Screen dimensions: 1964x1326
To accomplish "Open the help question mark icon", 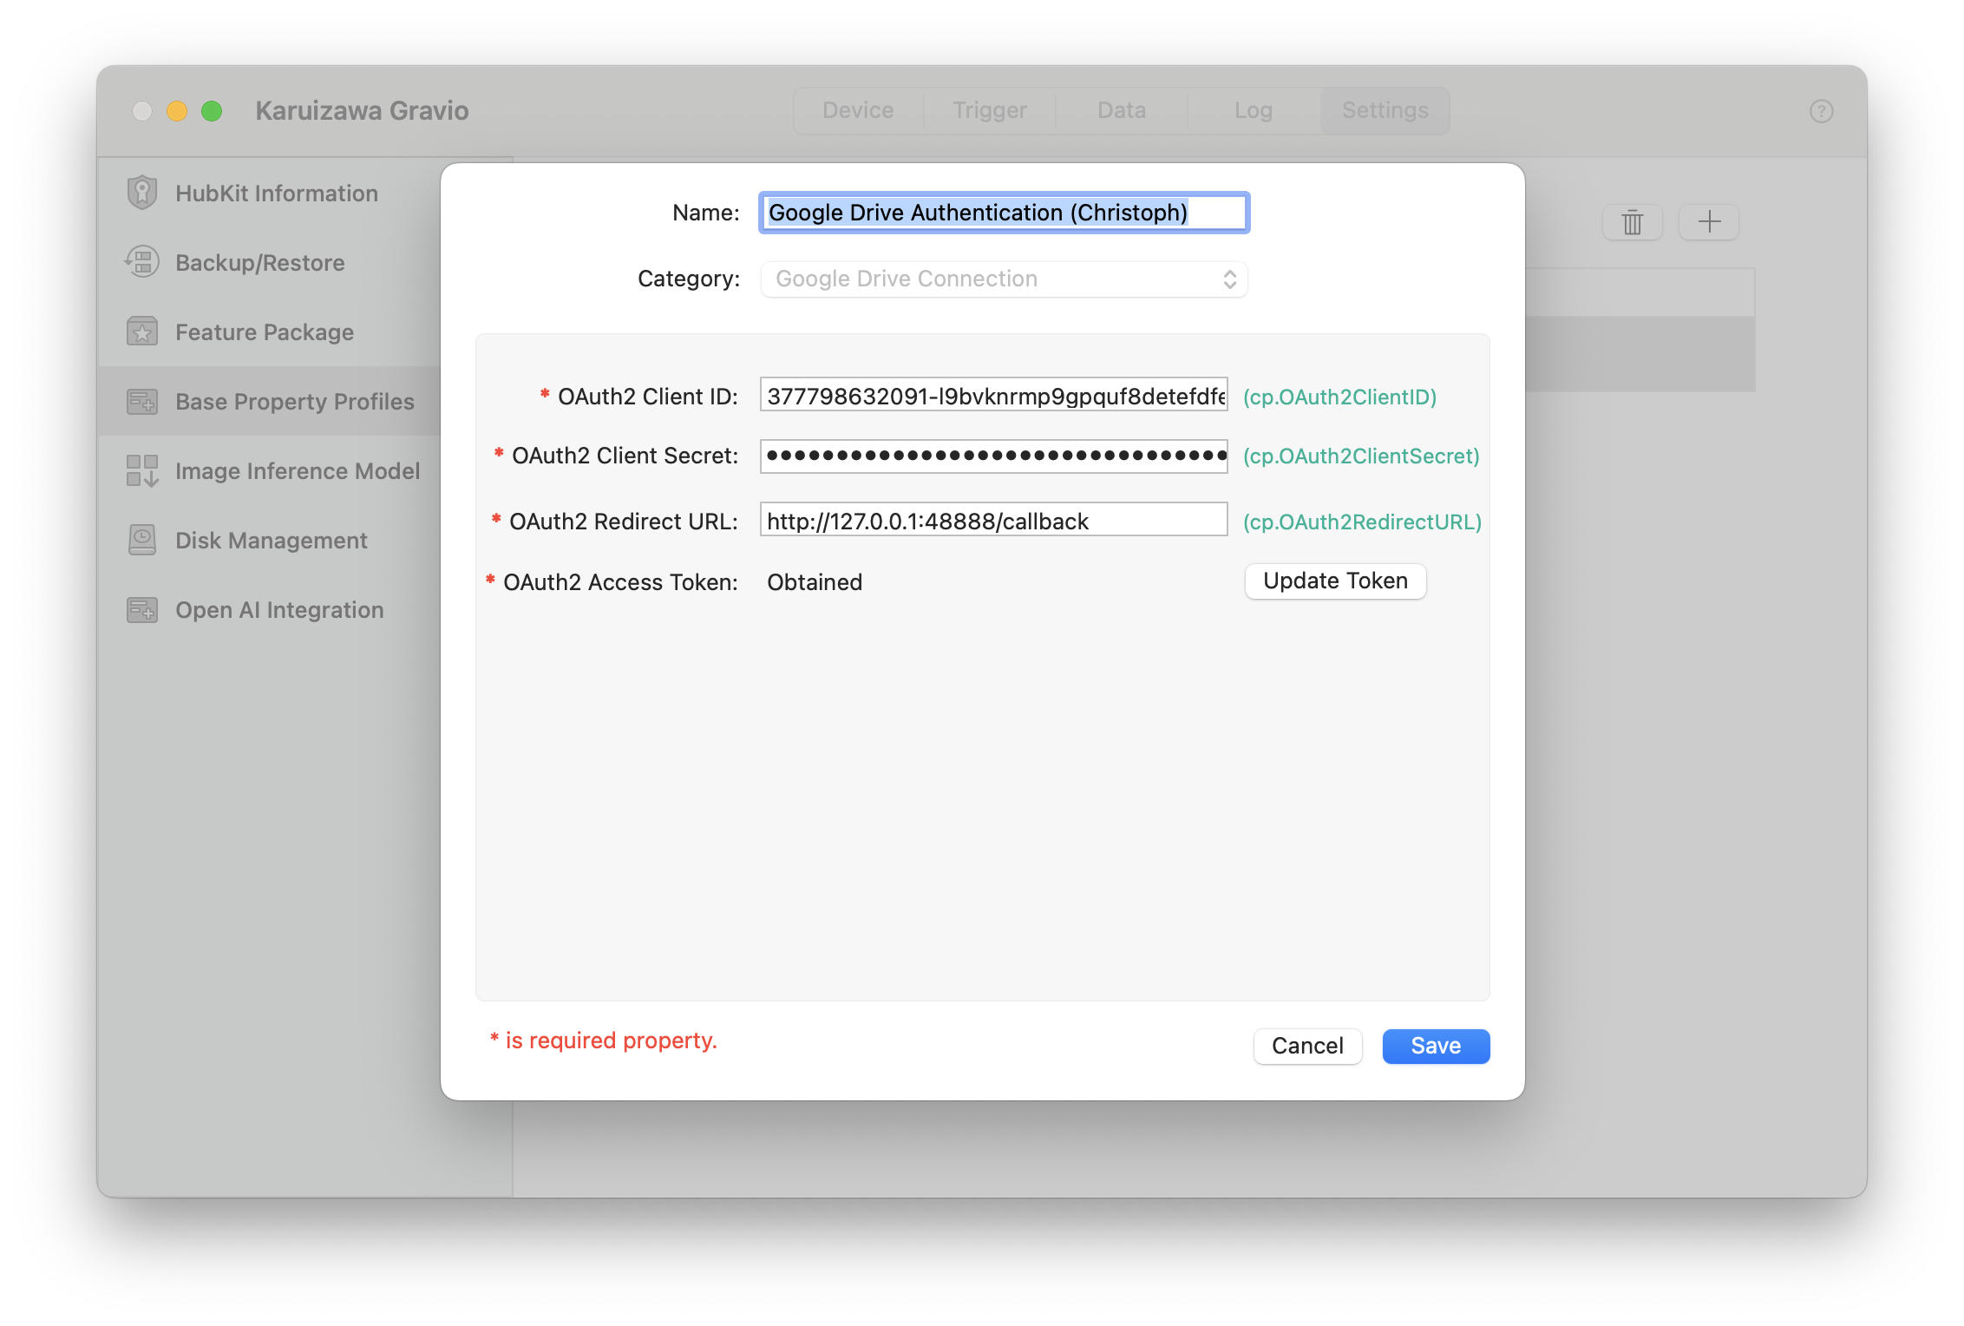I will tap(1822, 111).
